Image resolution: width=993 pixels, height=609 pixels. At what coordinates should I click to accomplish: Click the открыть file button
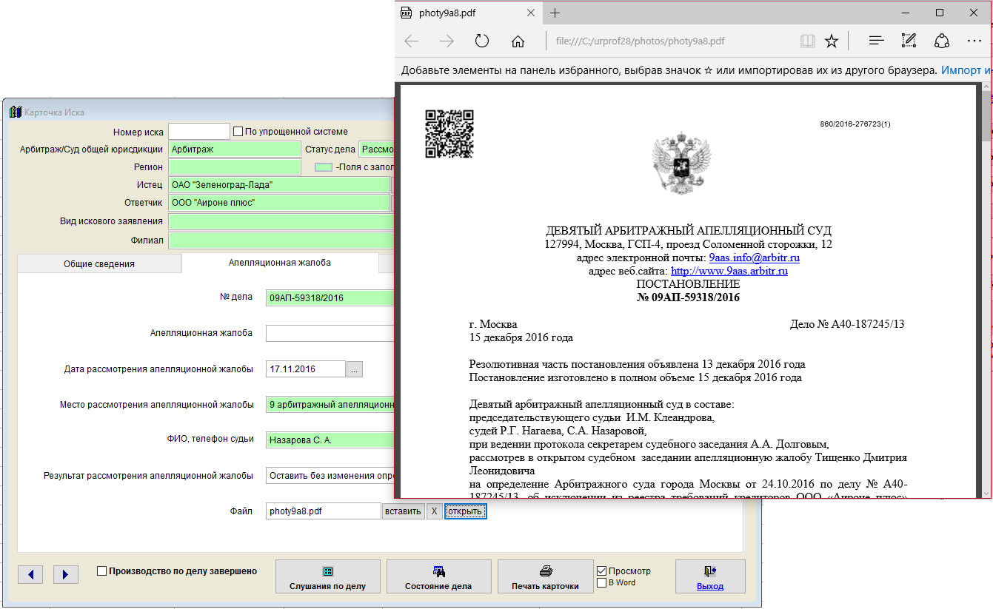click(465, 511)
